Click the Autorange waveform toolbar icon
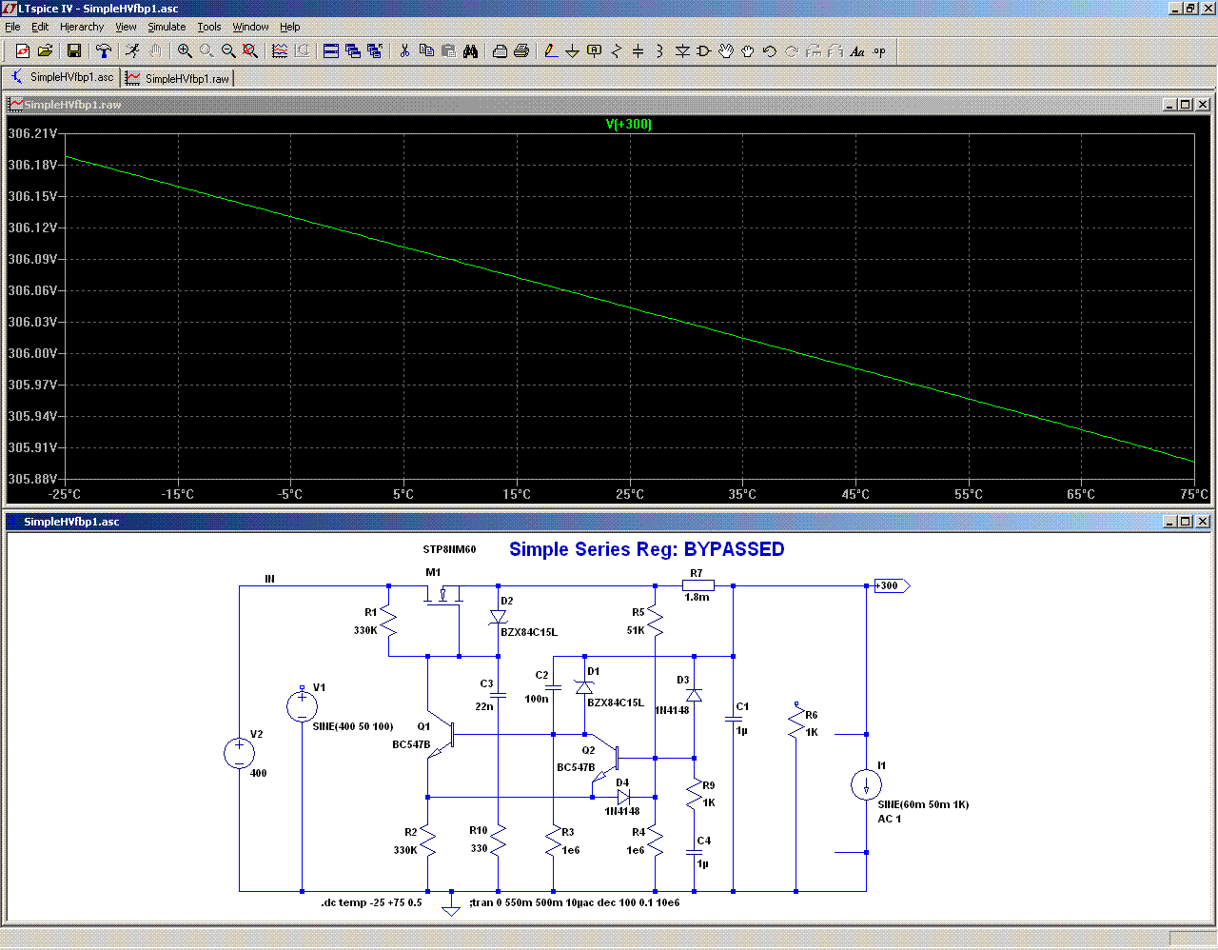This screenshot has width=1218, height=950. (x=280, y=51)
